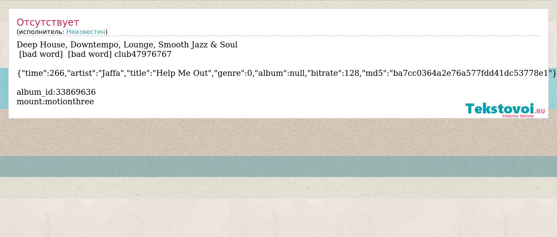The height and width of the screenshot is (237, 557).
Task: Click the 'club47976767' text
Action: point(143,54)
